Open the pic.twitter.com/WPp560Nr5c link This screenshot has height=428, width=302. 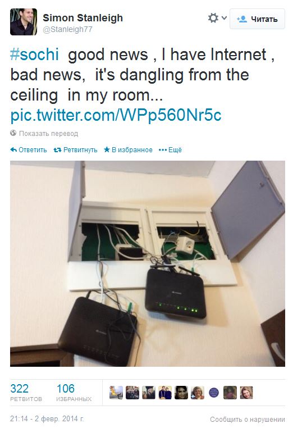116,115
